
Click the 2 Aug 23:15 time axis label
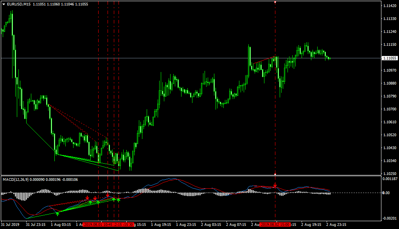(335, 225)
